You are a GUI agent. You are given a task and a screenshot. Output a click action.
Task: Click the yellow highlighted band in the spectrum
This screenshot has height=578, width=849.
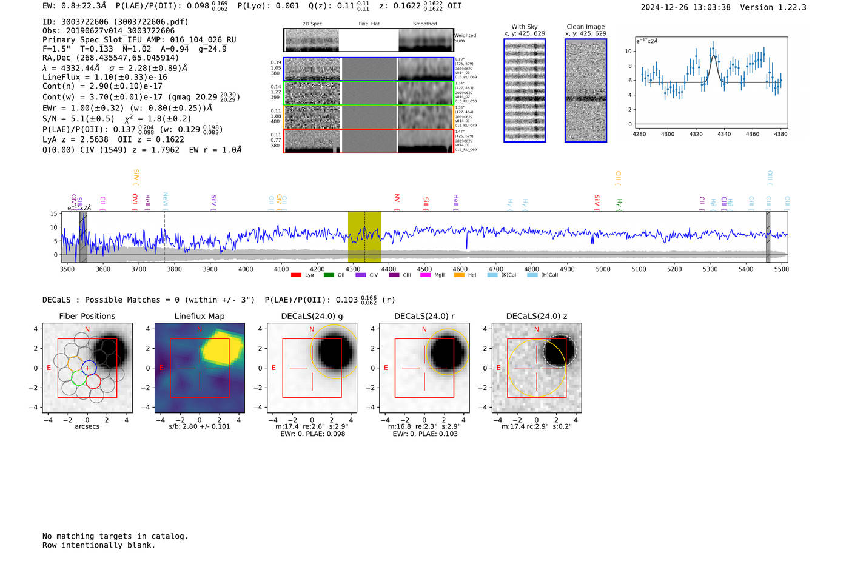coord(364,237)
